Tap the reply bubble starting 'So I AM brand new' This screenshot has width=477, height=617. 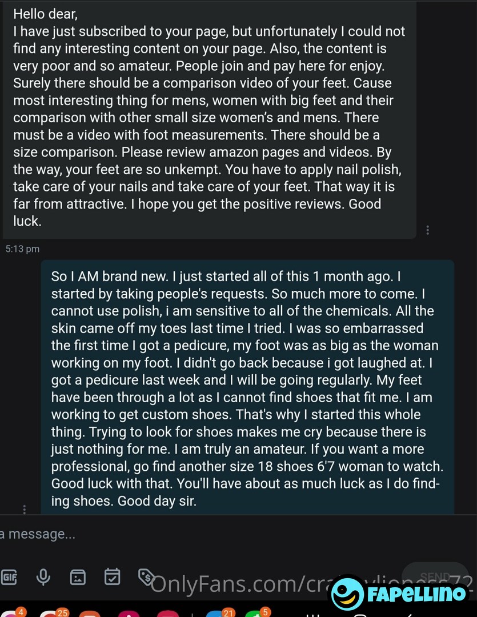click(x=247, y=387)
